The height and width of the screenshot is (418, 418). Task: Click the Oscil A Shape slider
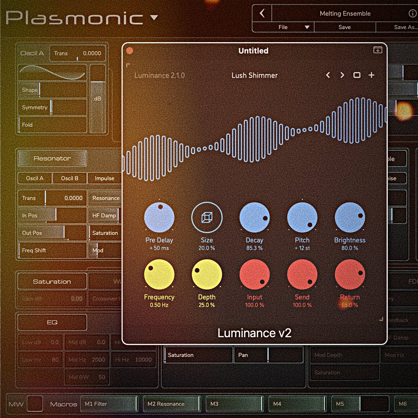pyautogui.click(x=52, y=90)
